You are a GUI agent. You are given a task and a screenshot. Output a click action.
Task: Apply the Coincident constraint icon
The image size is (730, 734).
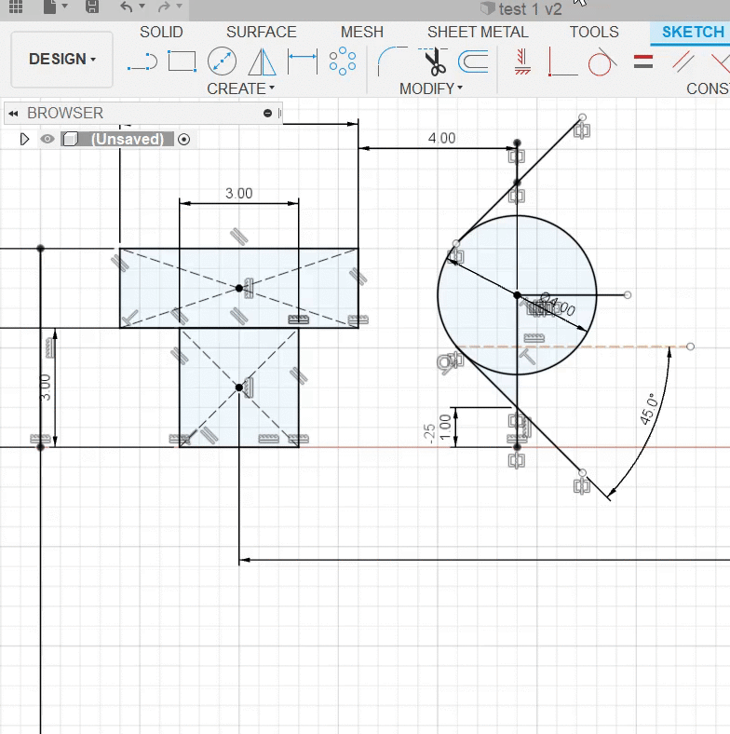[x=562, y=61]
